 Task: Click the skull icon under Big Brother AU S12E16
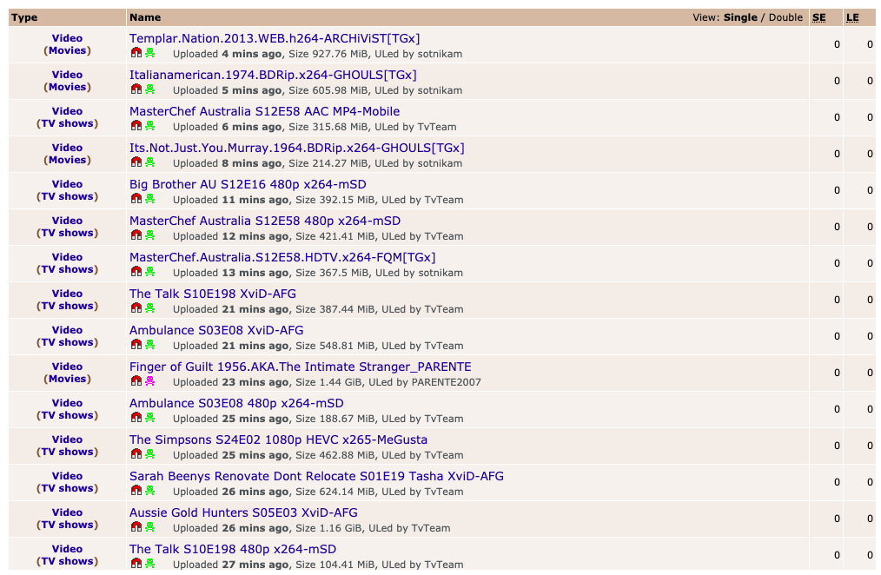(150, 199)
